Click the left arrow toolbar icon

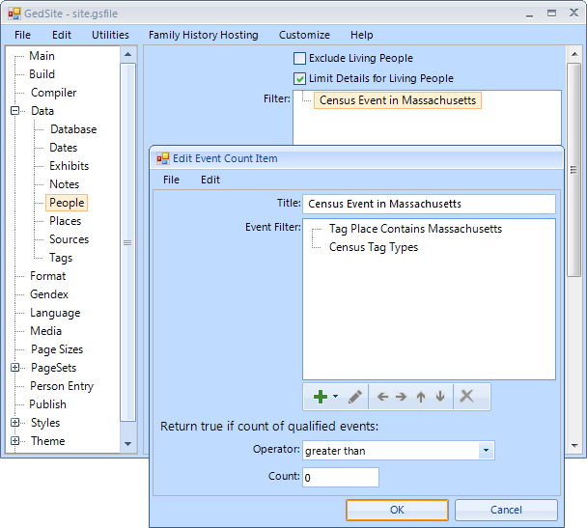coord(382,397)
